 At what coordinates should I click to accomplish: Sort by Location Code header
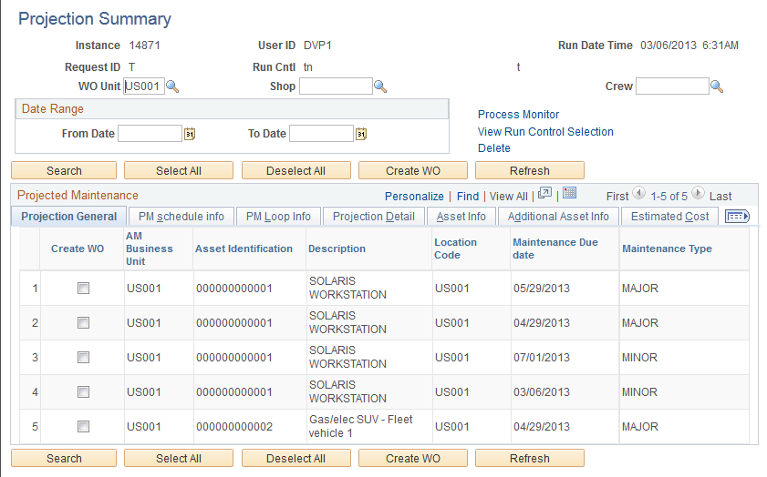point(455,249)
